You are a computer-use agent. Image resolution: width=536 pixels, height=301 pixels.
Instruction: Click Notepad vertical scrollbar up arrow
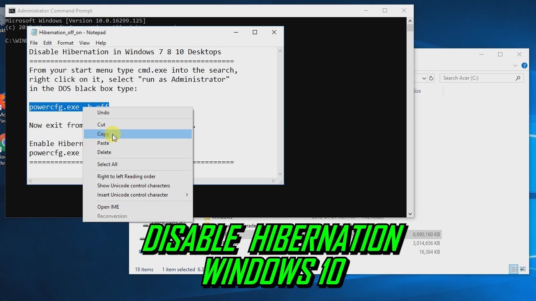tap(280, 51)
